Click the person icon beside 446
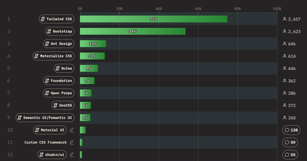Viewport: 307px width, 161px height. coord(285,68)
